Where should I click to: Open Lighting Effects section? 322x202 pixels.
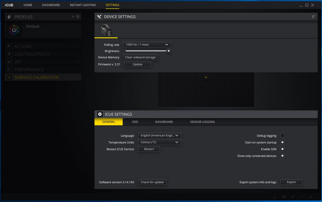43,54
